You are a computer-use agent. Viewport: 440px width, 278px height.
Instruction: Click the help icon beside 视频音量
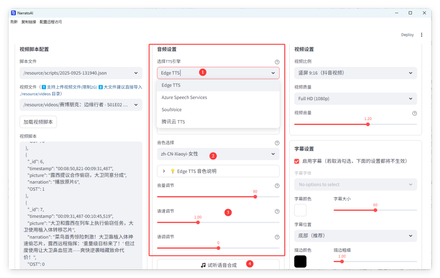[414, 113]
